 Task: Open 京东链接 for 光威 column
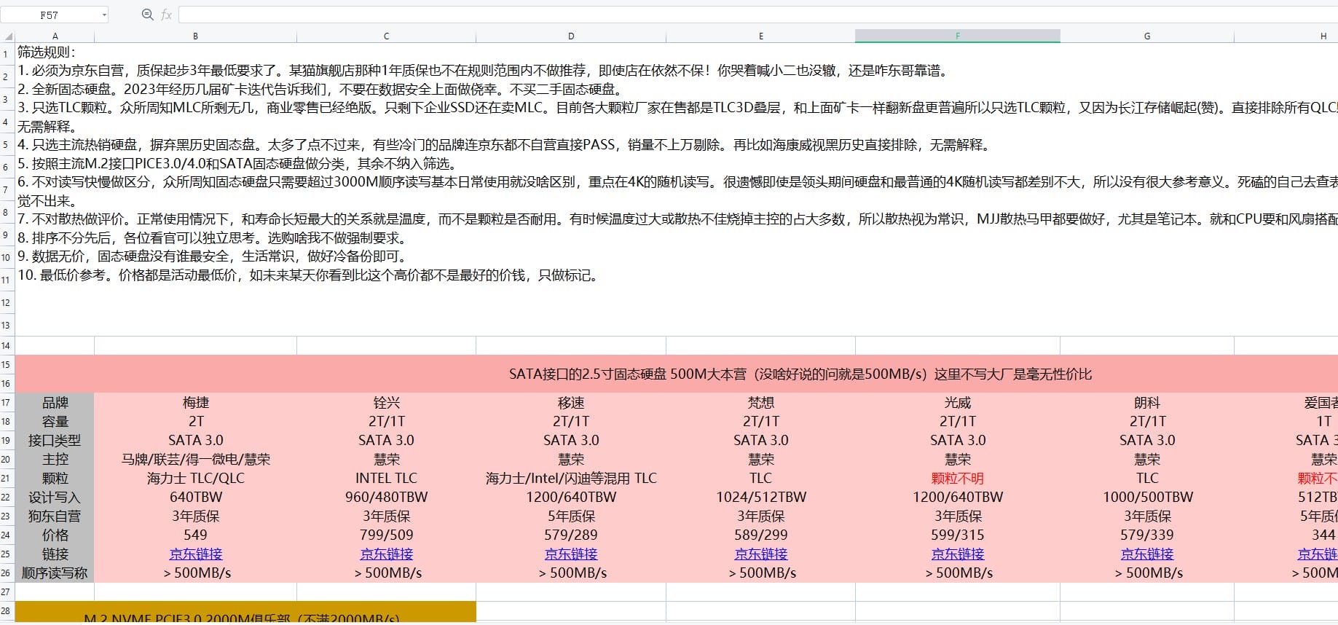click(x=957, y=554)
